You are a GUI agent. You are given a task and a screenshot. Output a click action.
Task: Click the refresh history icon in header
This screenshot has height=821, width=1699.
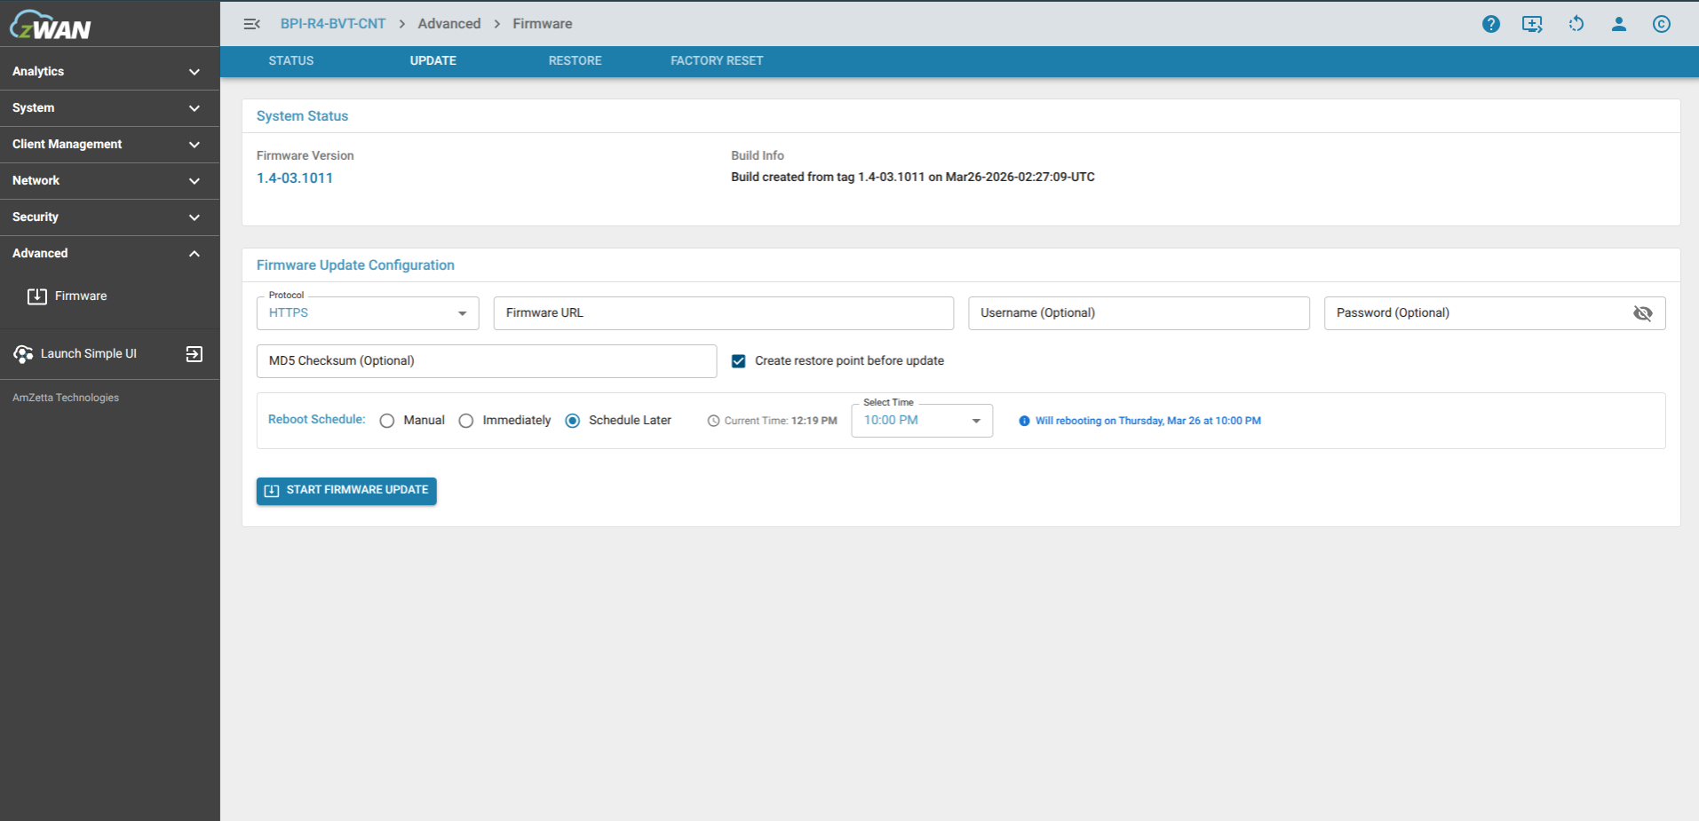pos(1576,24)
